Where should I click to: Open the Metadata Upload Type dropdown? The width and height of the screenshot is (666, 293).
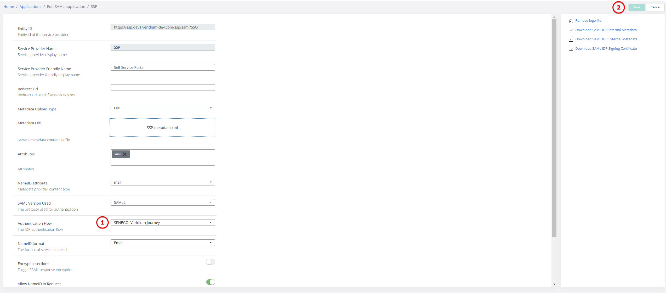[x=211, y=108]
